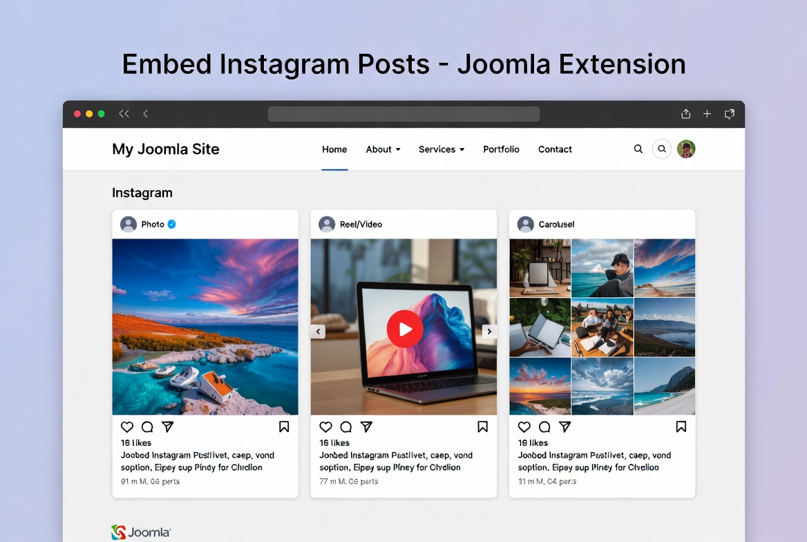Like the Carousel post with heart icon
Image resolution: width=807 pixels, height=542 pixels.
(x=524, y=427)
